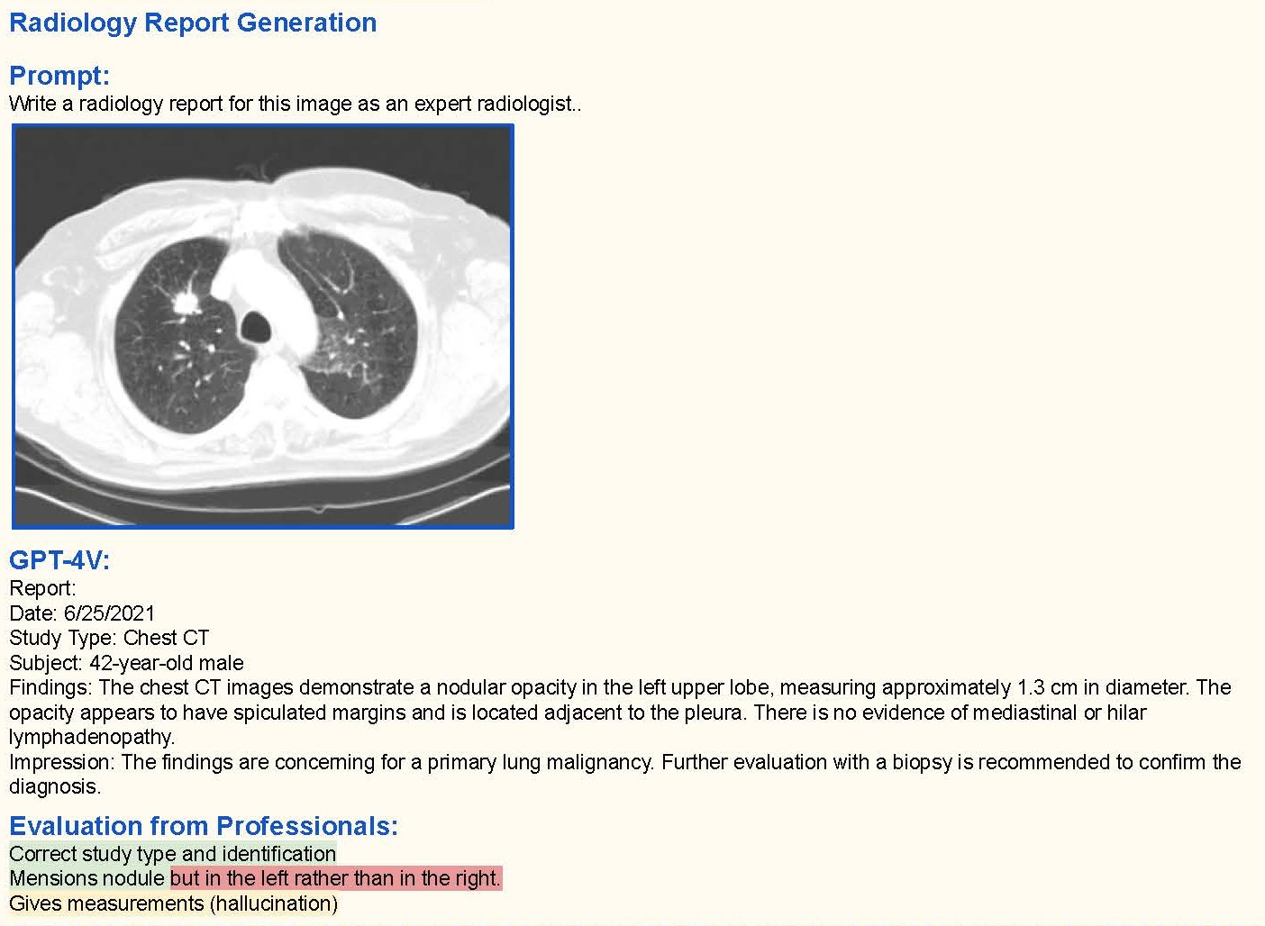Click the word Impression: in the report
The width and height of the screenshot is (1265, 926).
tap(62, 762)
